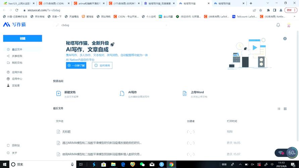
Task: Switch to list view
Action: point(279,109)
